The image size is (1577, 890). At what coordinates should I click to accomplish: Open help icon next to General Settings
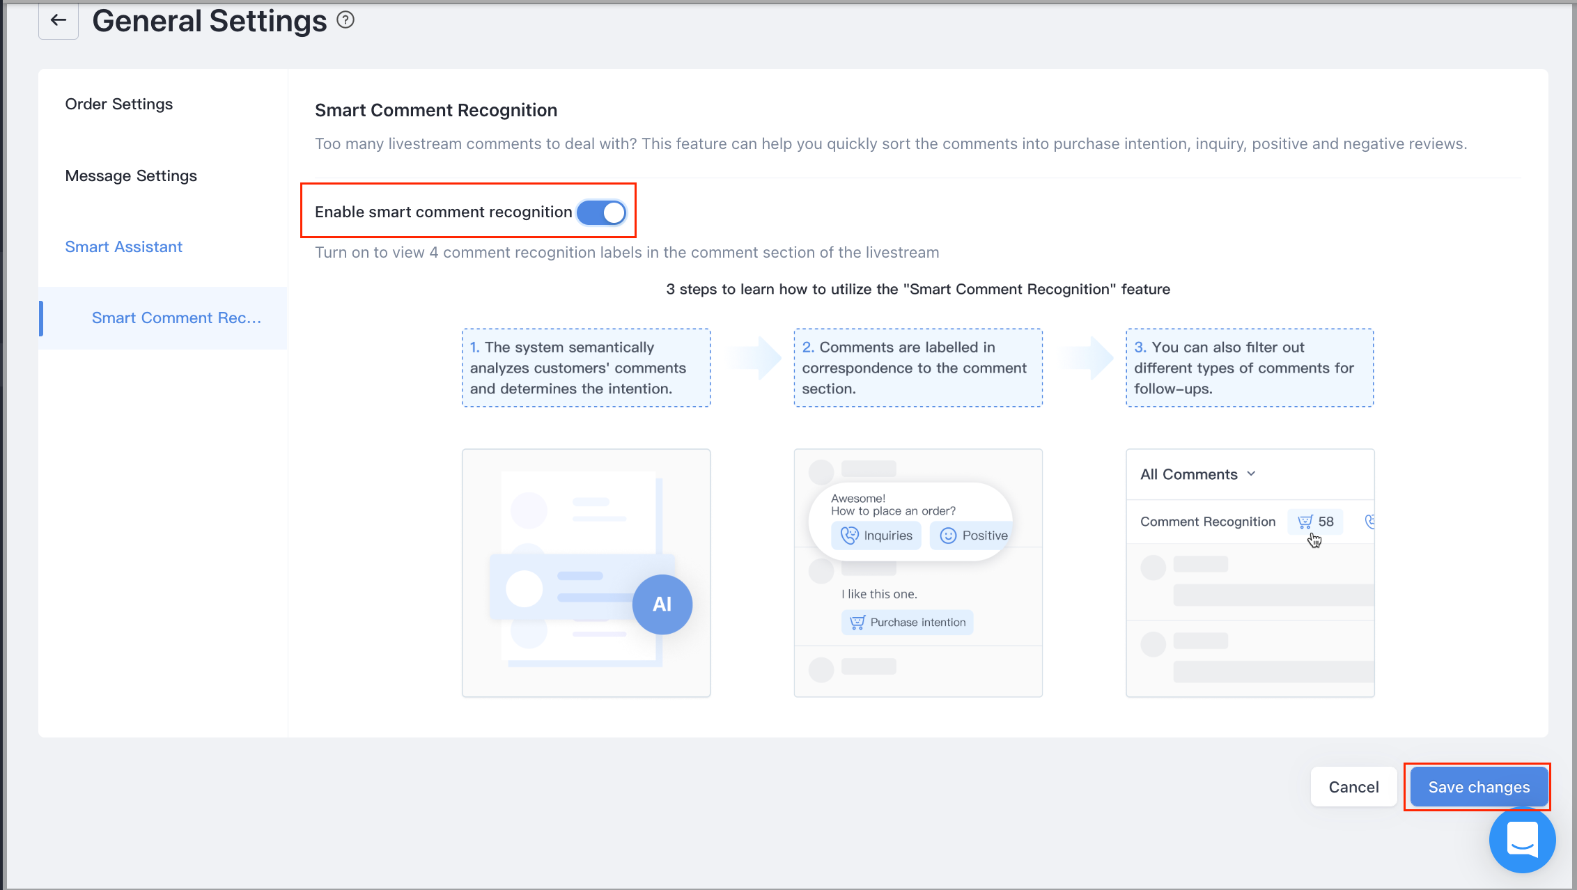pos(345,20)
